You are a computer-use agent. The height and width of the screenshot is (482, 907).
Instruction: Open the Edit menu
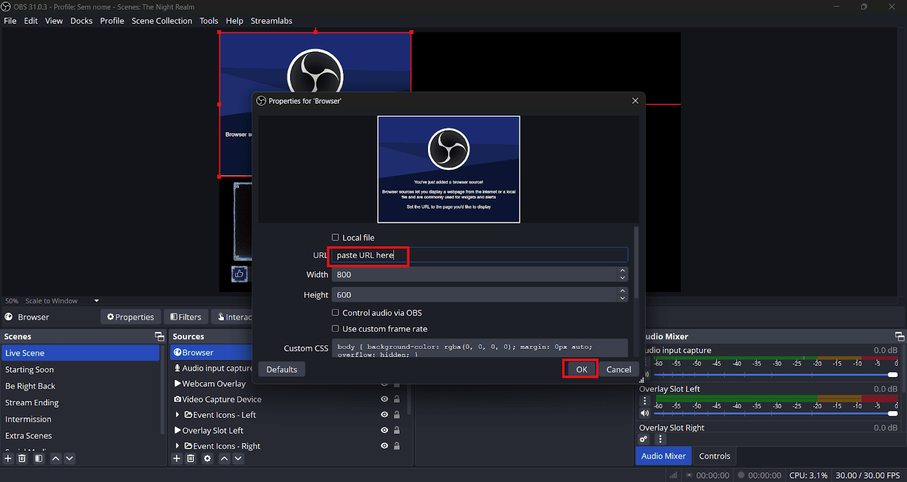click(31, 21)
